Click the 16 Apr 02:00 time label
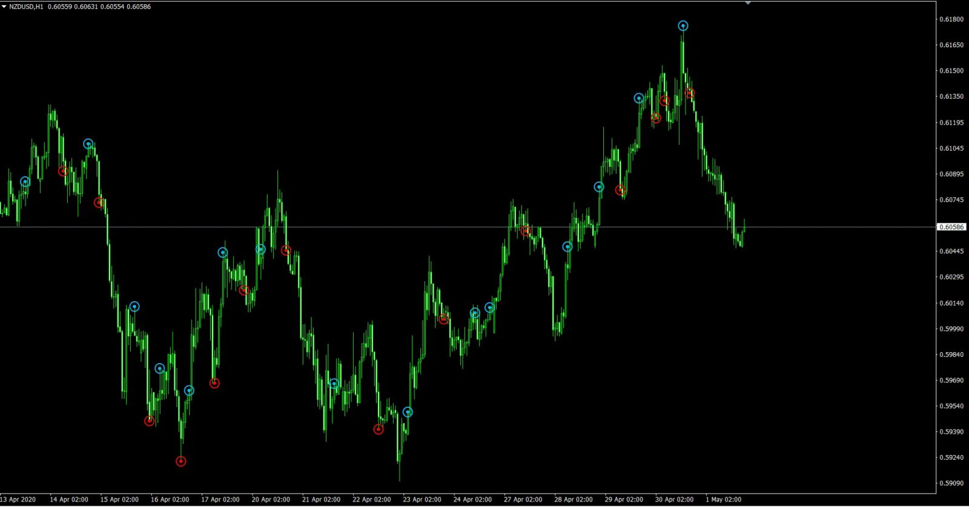Viewport: 969px width, 507px height. tap(170, 500)
